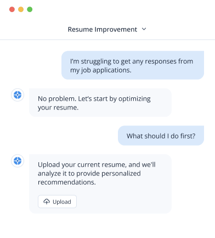
Task: Click the assistant avatar beside "No problem" reply
Action: [18, 95]
